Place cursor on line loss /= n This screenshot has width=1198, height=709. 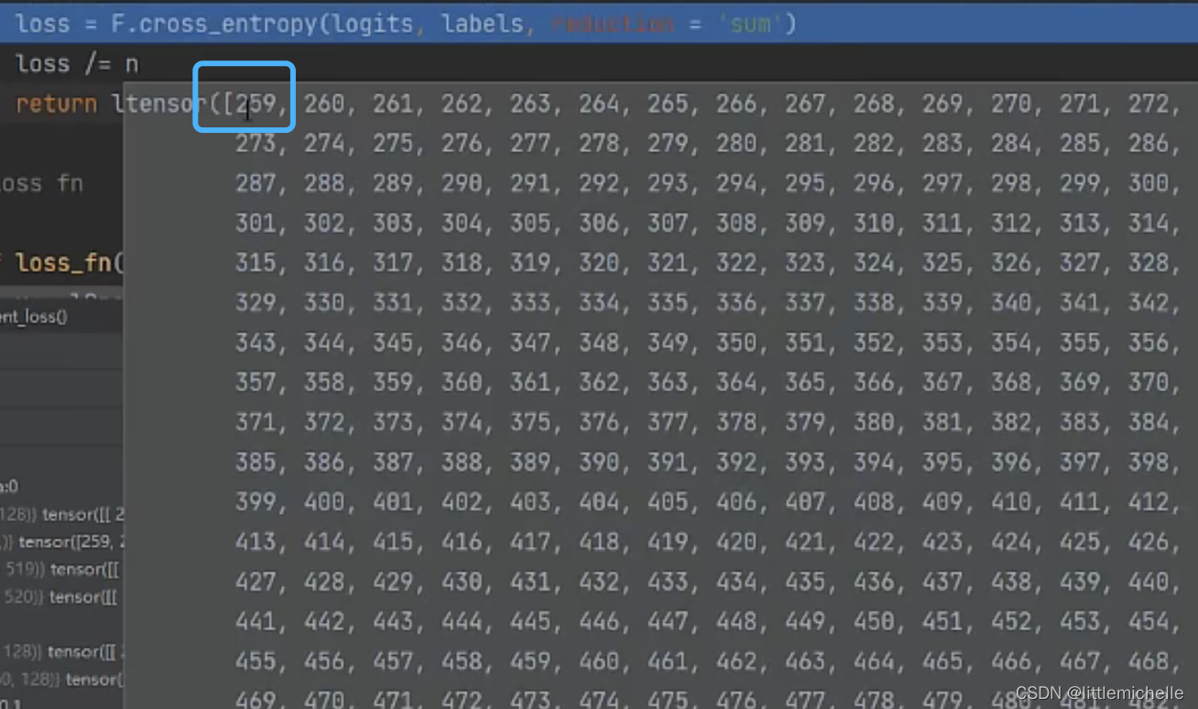click(77, 64)
